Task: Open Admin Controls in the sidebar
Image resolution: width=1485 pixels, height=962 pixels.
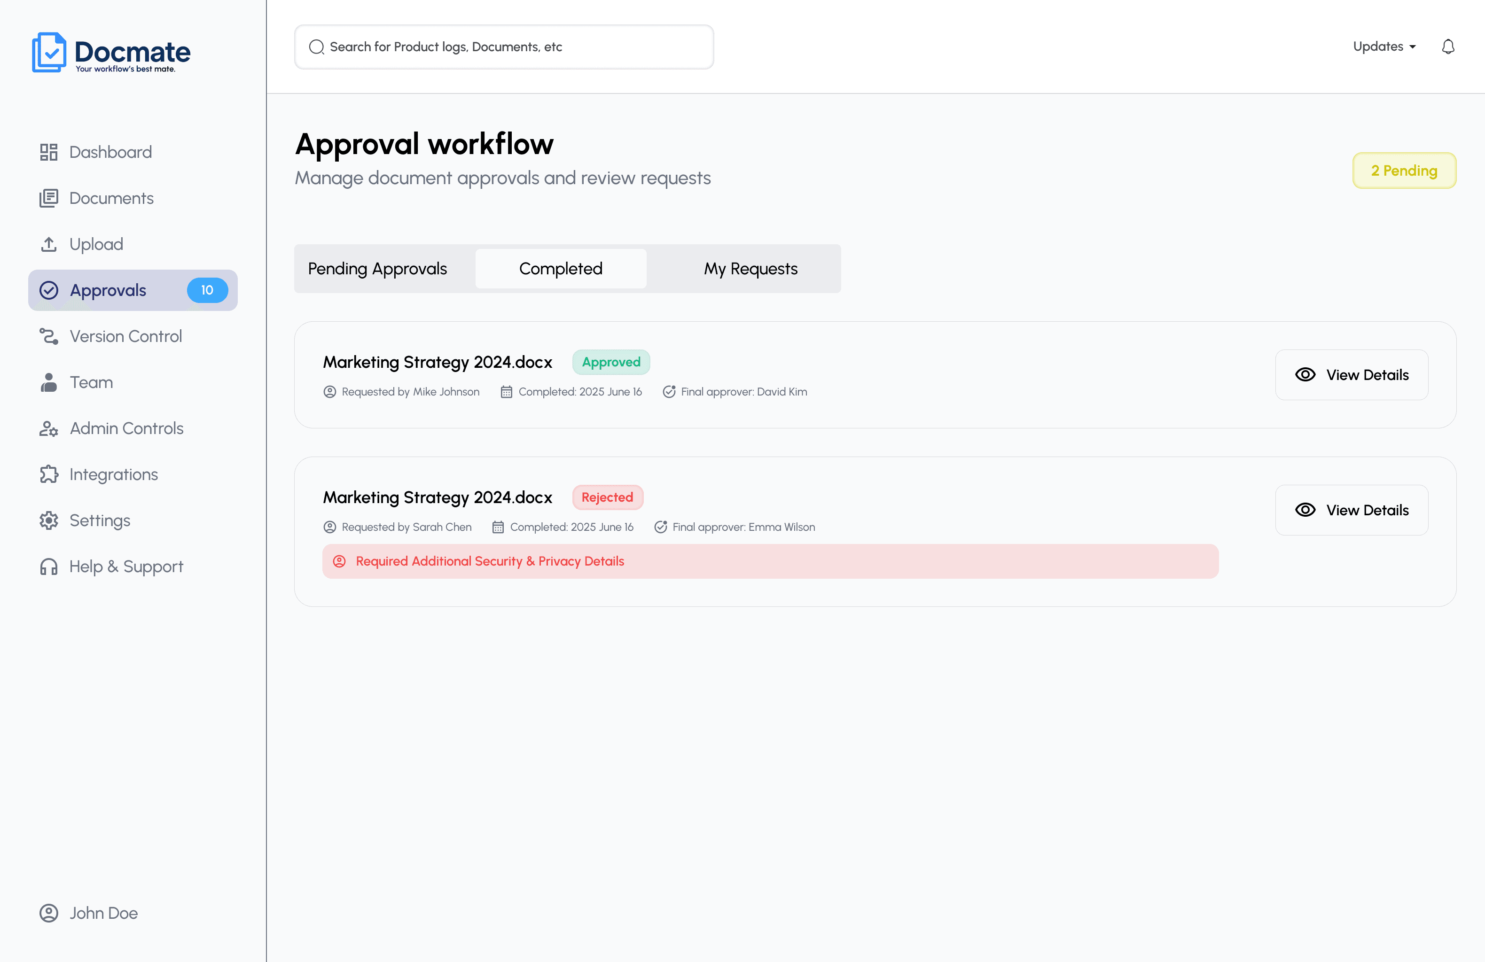Action: click(x=133, y=428)
